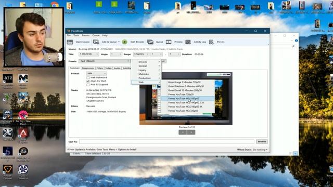The image size is (333, 187).
Task: Open the Chrome desktop shortcut
Action: click(54, 5)
